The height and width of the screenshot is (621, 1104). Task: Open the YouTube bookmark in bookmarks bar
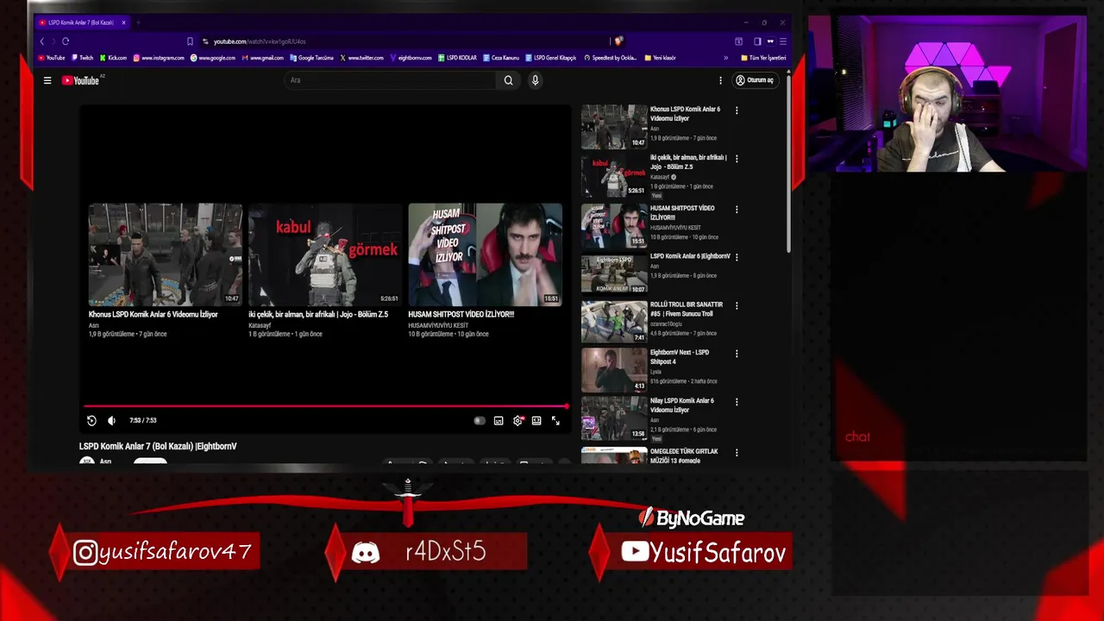(52, 58)
